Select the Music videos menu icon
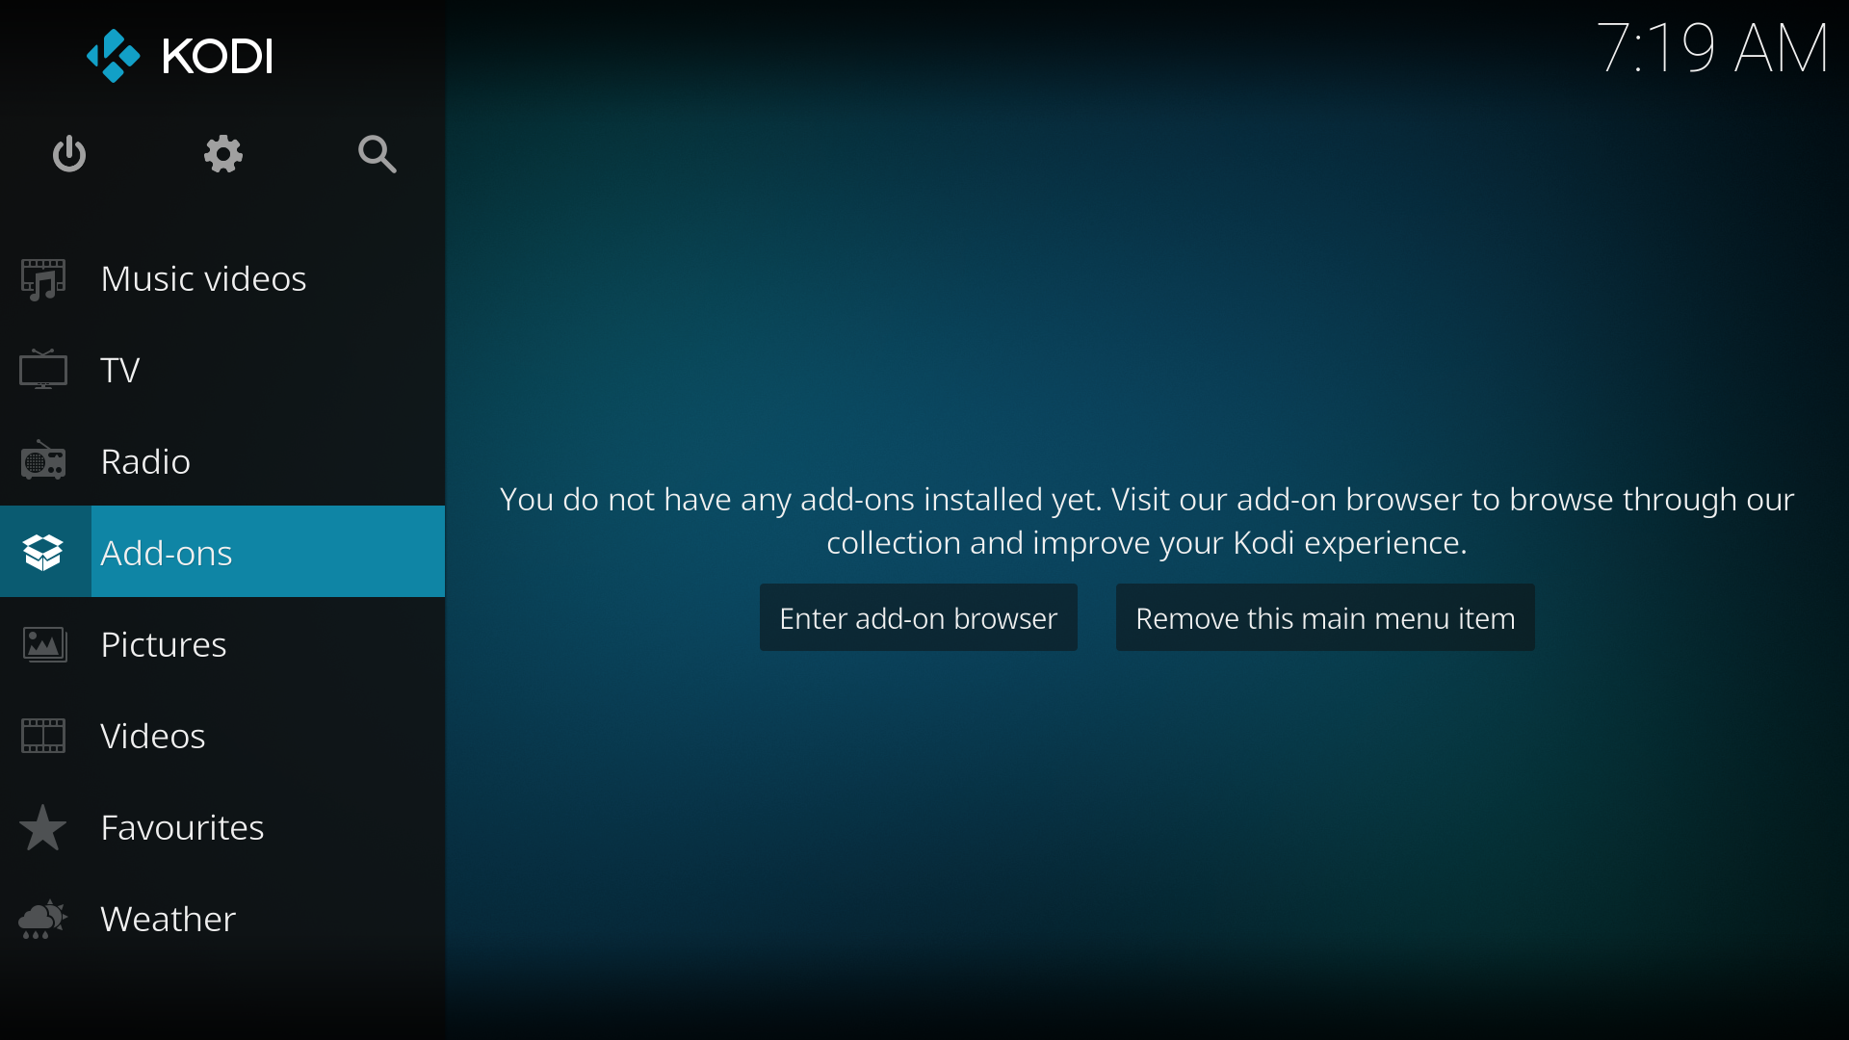Viewport: 1849px width, 1040px height. pos(44,278)
